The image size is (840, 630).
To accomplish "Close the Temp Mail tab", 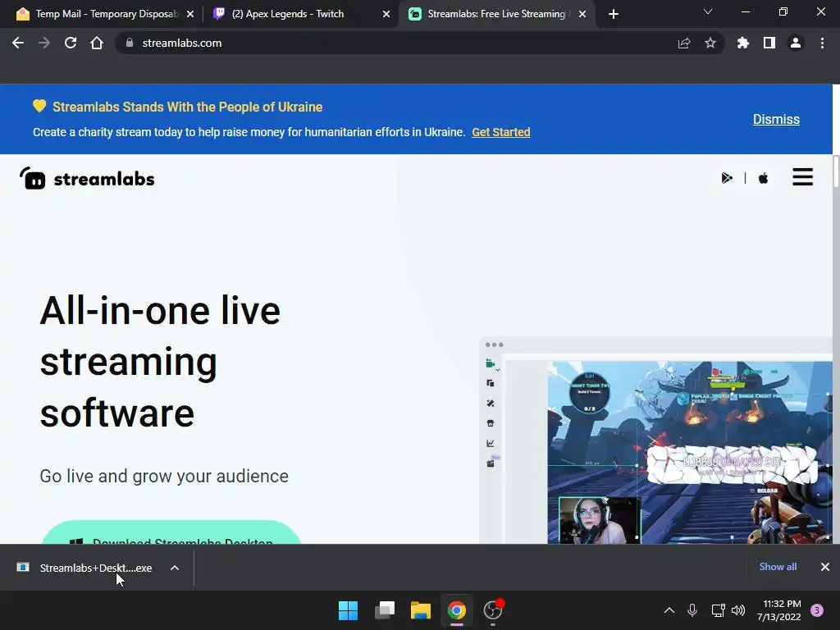I will point(190,14).
